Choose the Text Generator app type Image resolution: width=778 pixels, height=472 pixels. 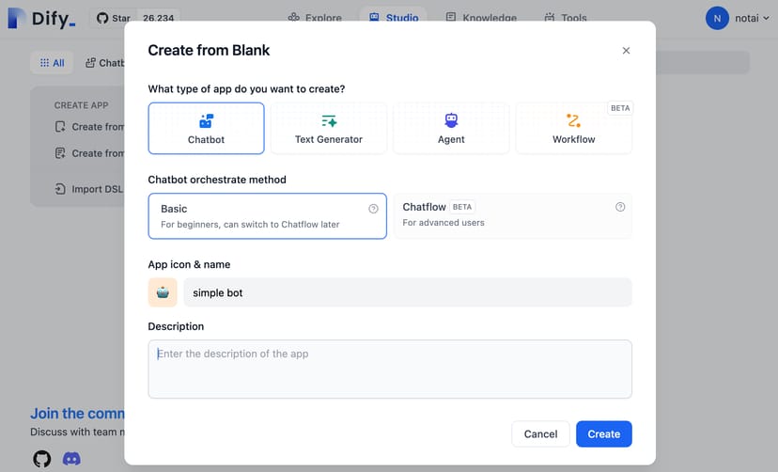(328, 129)
